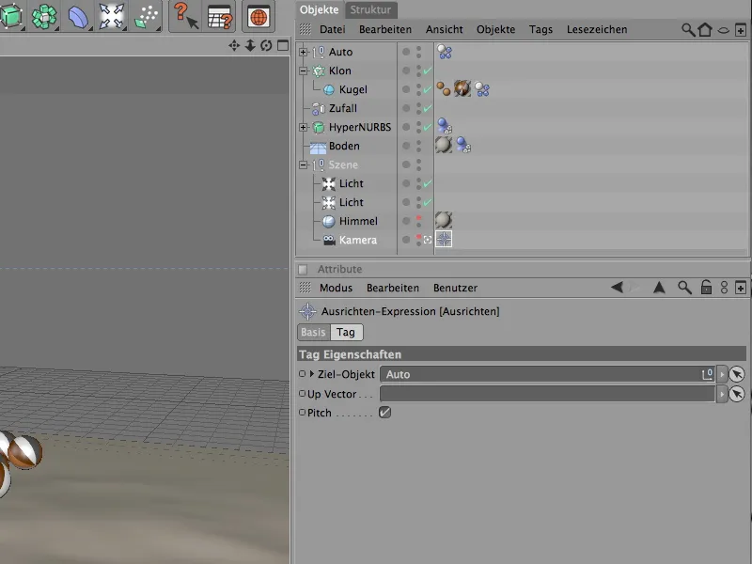Pick Ziel-Objekt with the arrow picker

[737, 374]
